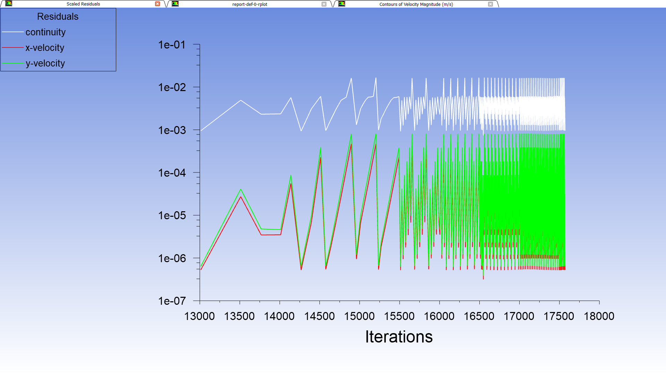Select the y-velocity legend entry
The image size is (666, 374).
click(45, 63)
